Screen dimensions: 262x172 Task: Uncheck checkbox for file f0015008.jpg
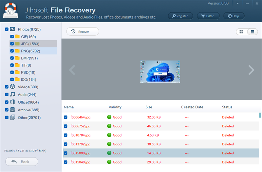click(x=65, y=153)
